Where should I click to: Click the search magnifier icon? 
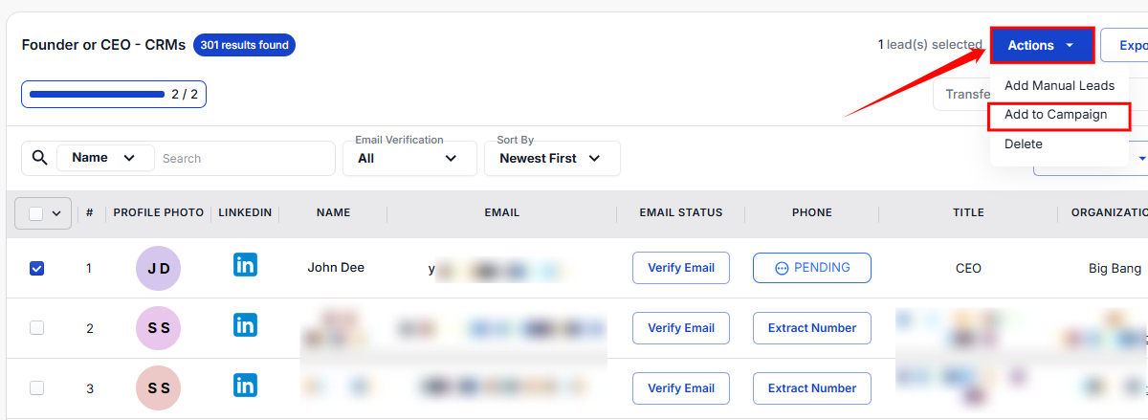point(39,158)
